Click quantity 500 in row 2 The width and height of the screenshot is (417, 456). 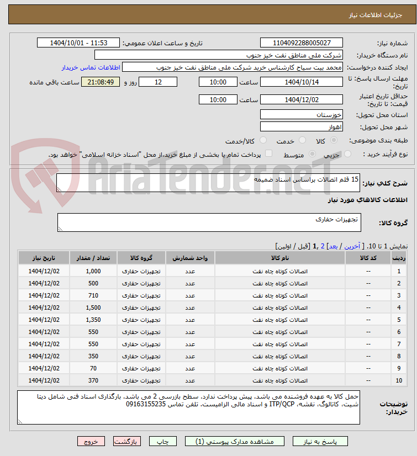[x=93, y=283]
